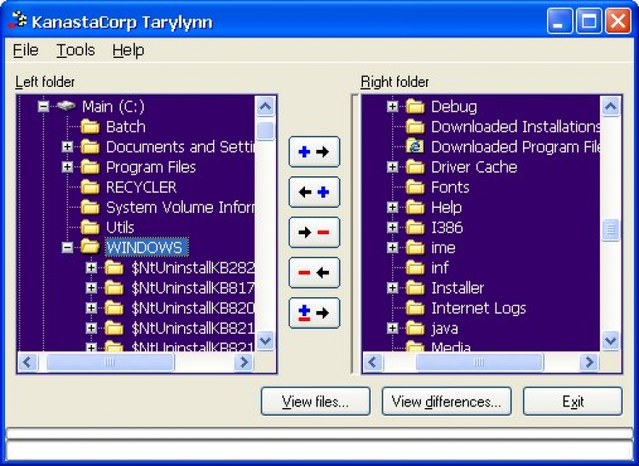This screenshot has height=466, width=639.
Task: Click the Internet Logs folder icon
Action: 415,308
